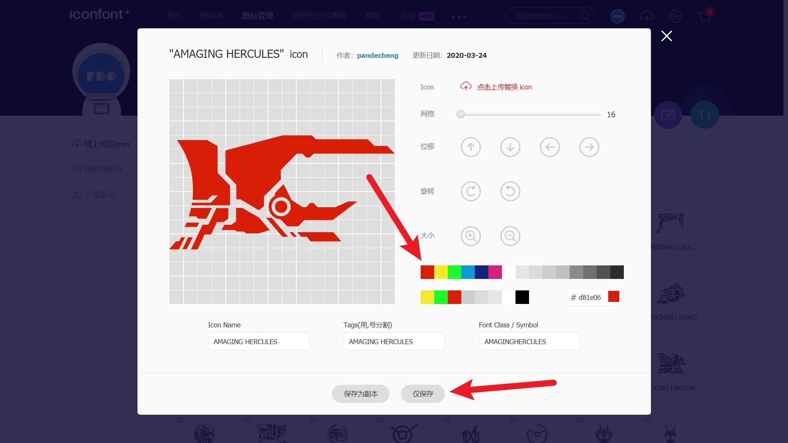Screen dimensions: 788x443
Task: Rotate icon clockwise
Action: [x=471, y=191]
